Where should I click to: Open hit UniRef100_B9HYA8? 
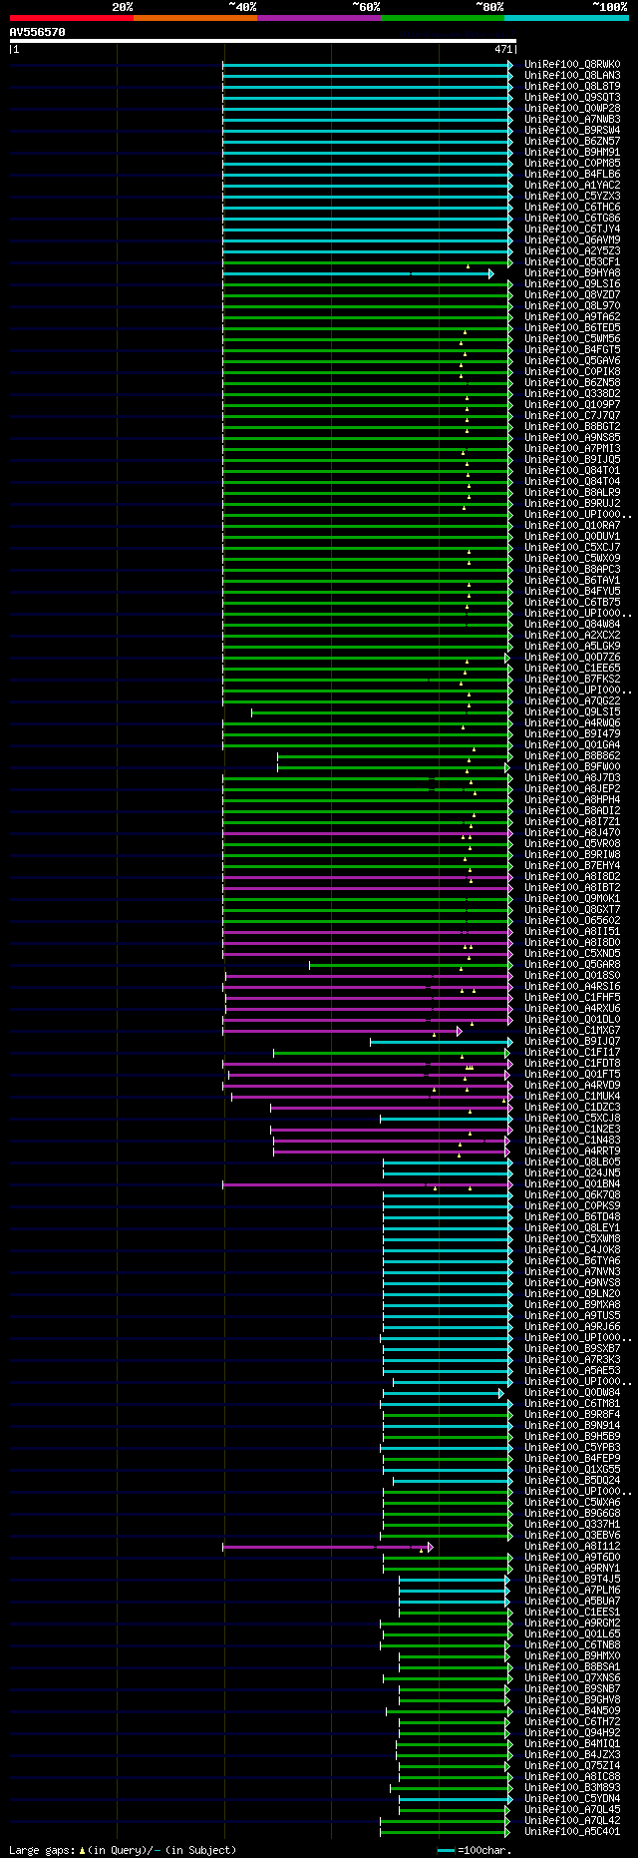coord(572,272)
